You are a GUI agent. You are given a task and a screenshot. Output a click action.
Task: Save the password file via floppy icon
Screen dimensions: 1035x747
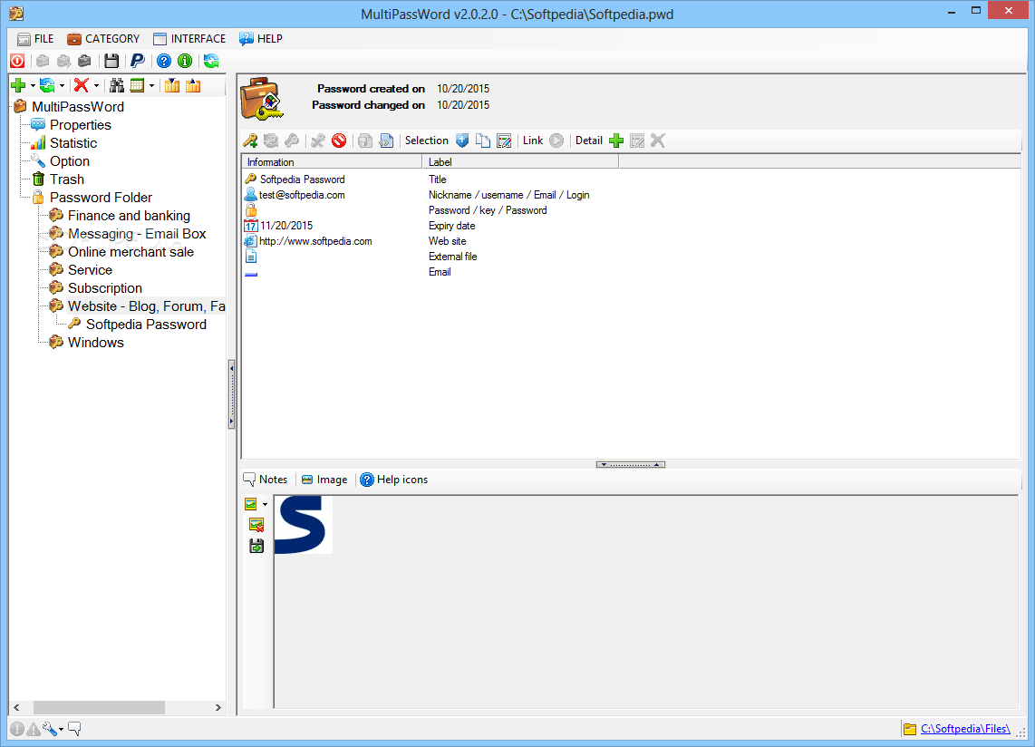point(111,62)
